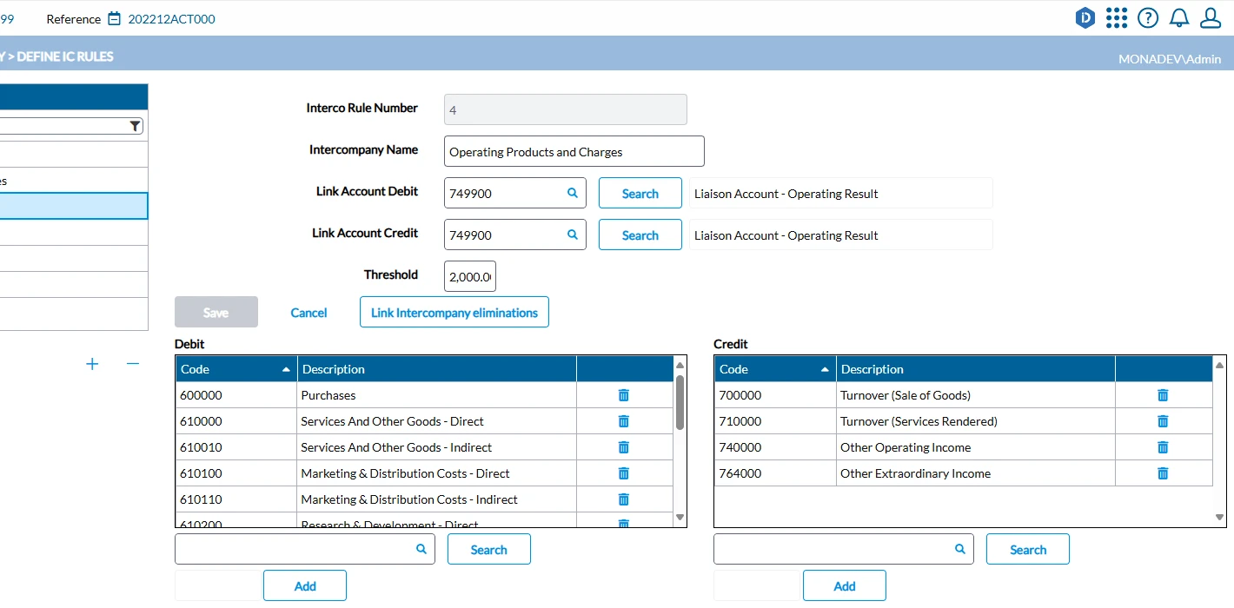1234x608 pixels.
Task: Click Add button under Credit table
Action: coord(845,585)
